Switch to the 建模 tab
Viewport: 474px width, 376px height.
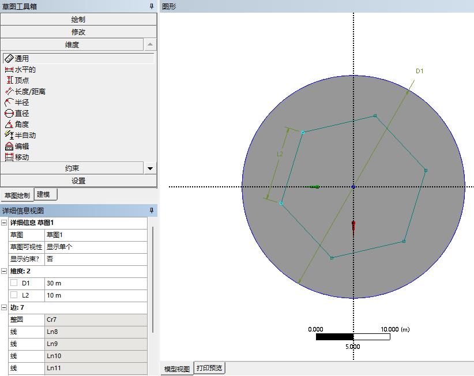coord(43,195)
